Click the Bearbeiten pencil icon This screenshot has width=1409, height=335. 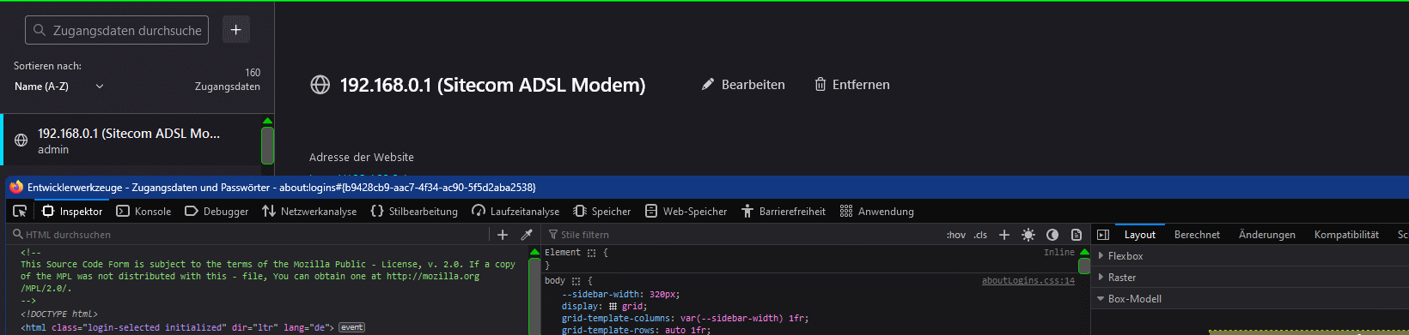[x=708, y=84]
